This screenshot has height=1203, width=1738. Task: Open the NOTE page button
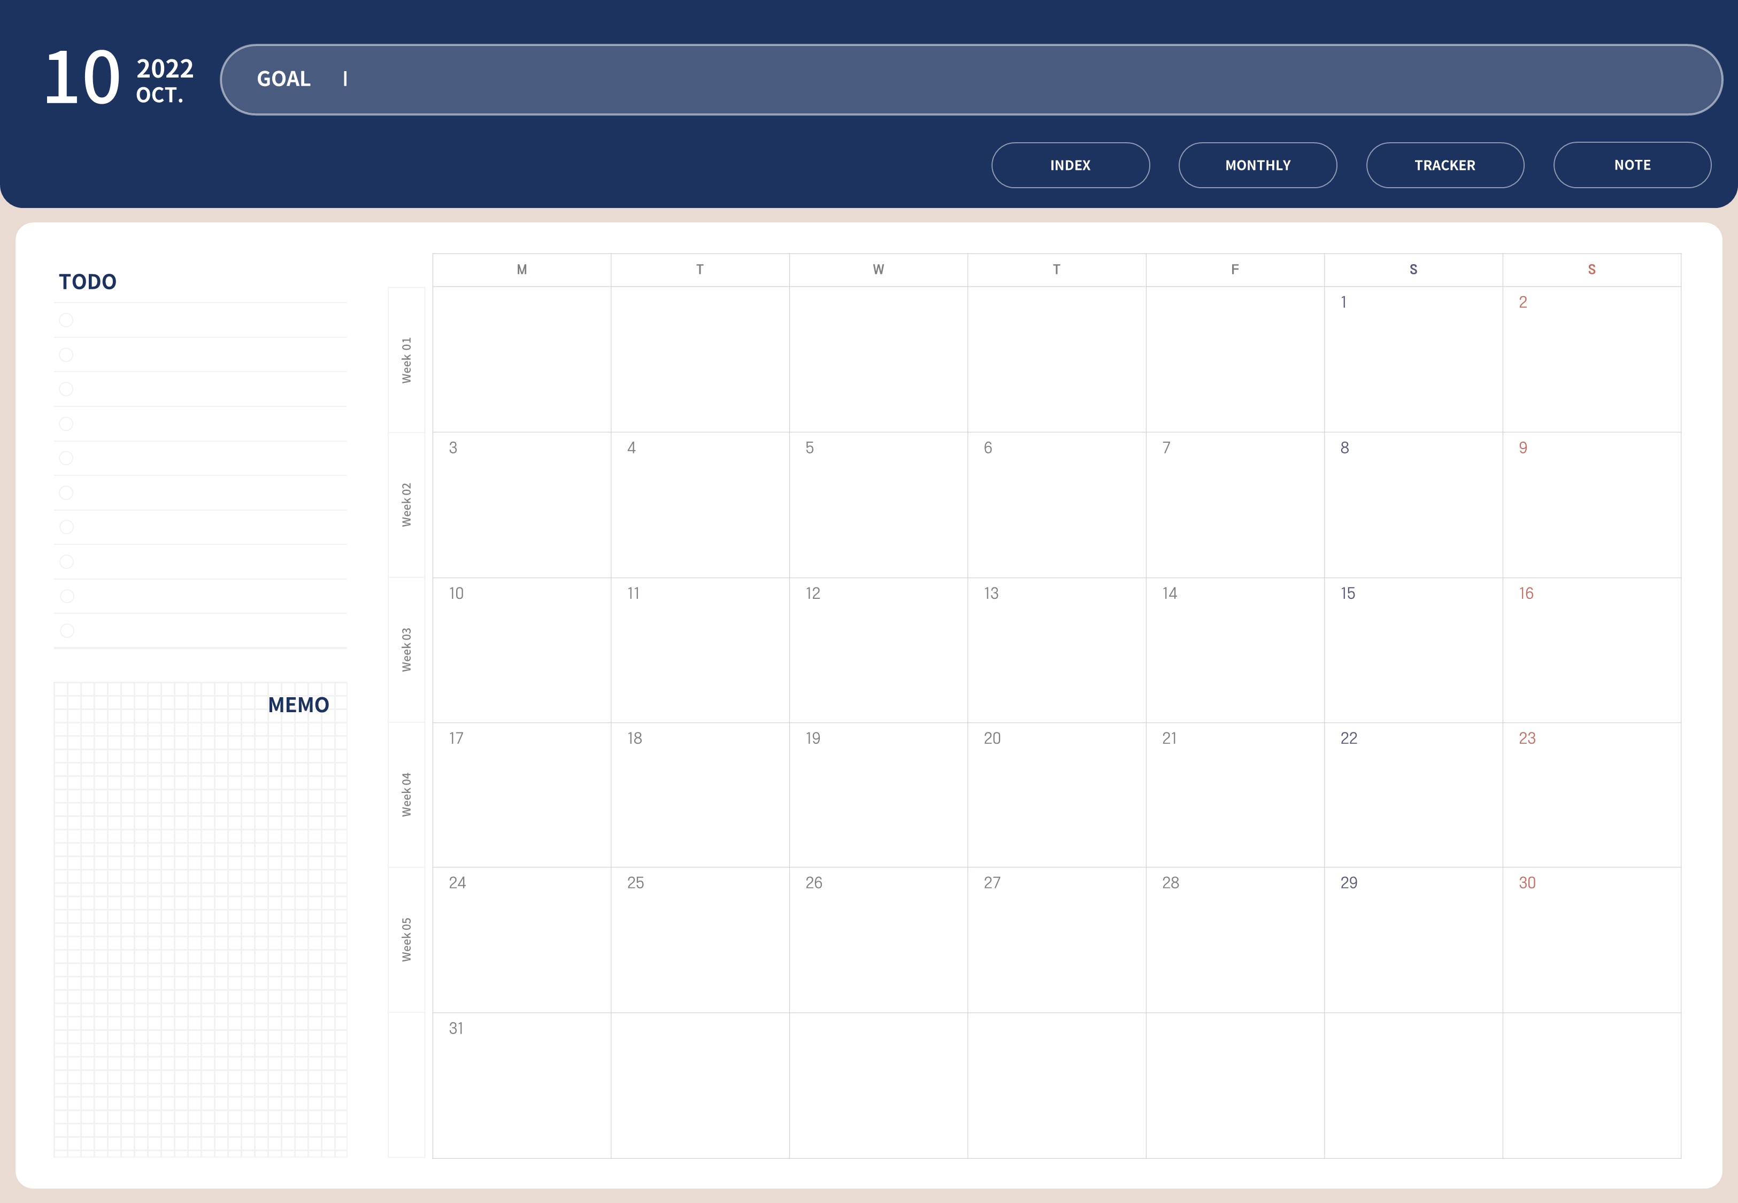pos(1633,165)
